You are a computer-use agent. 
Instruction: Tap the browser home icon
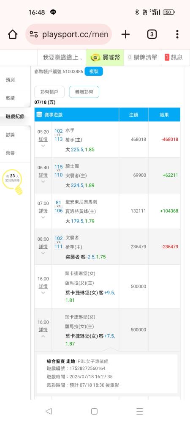click(x=12, y=34)
